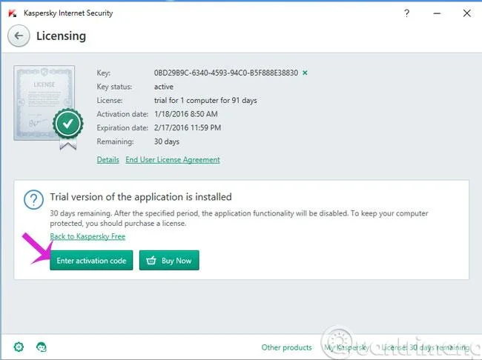Click activation date 1/18/2016 8:50 AM

tap(185, 114)
